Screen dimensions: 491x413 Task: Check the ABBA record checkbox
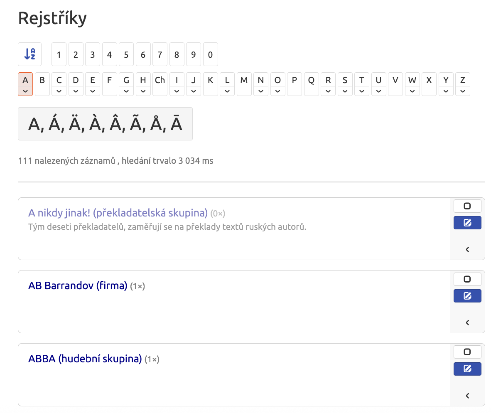point(467,352)
